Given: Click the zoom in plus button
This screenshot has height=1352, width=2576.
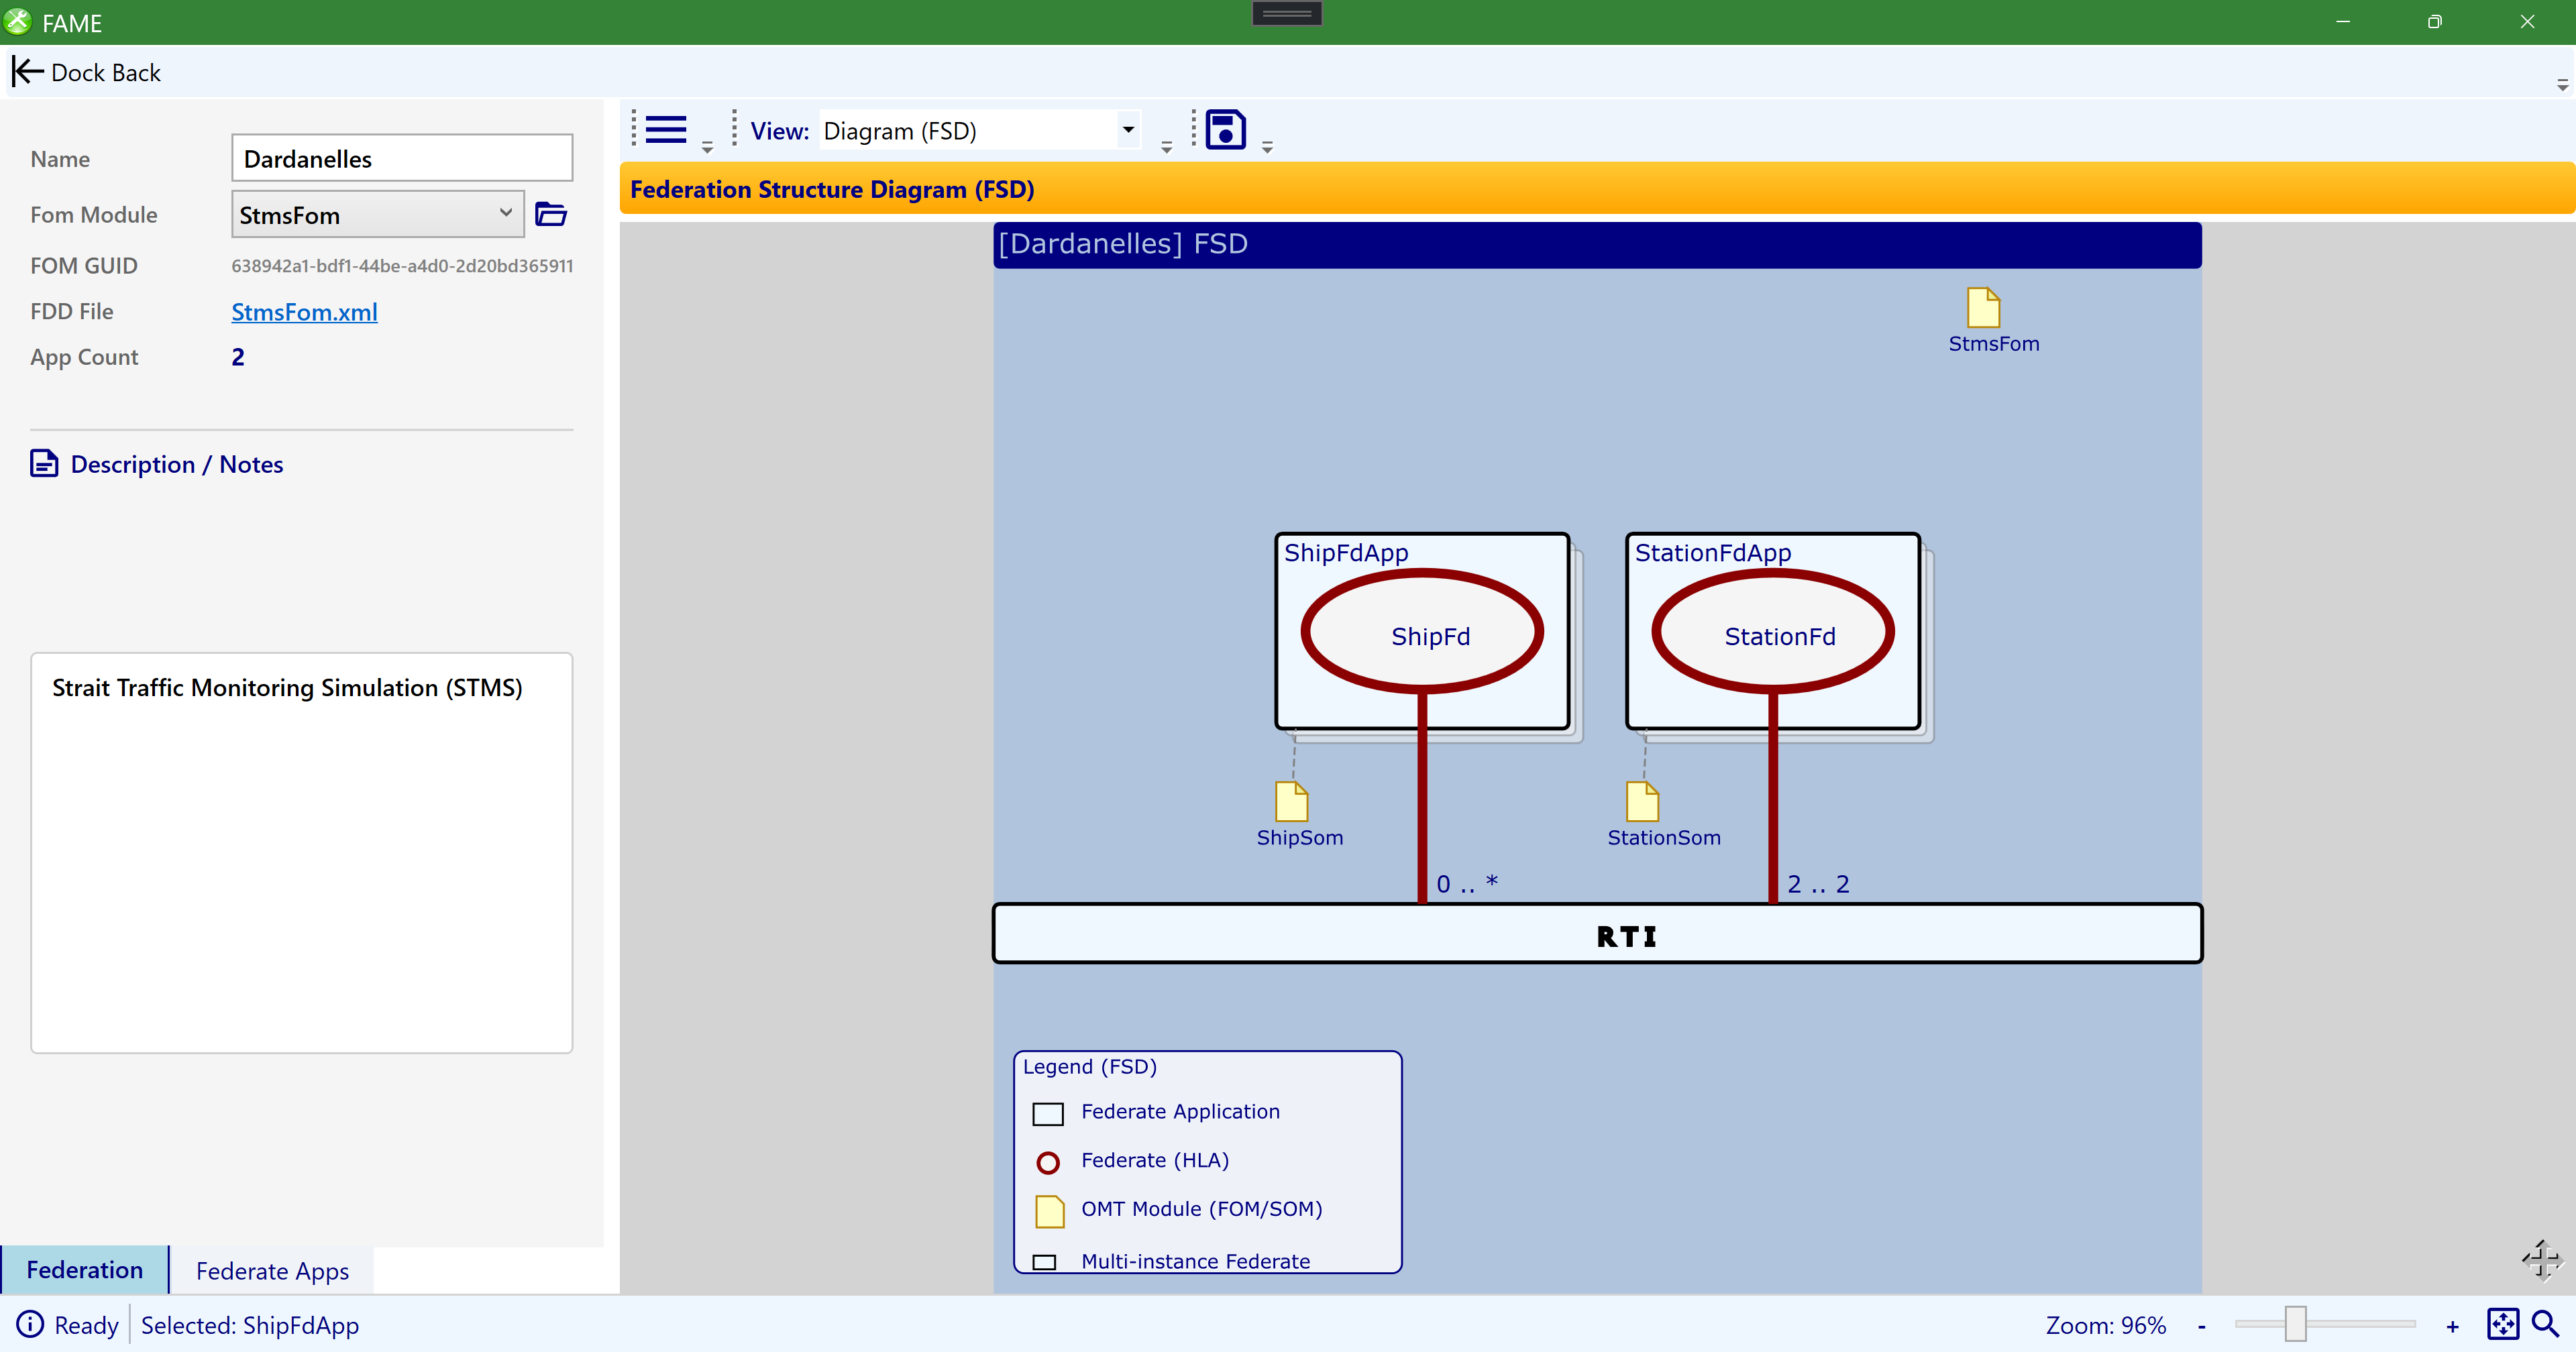Looking at the screenshot, I should click(2452, 1326).
